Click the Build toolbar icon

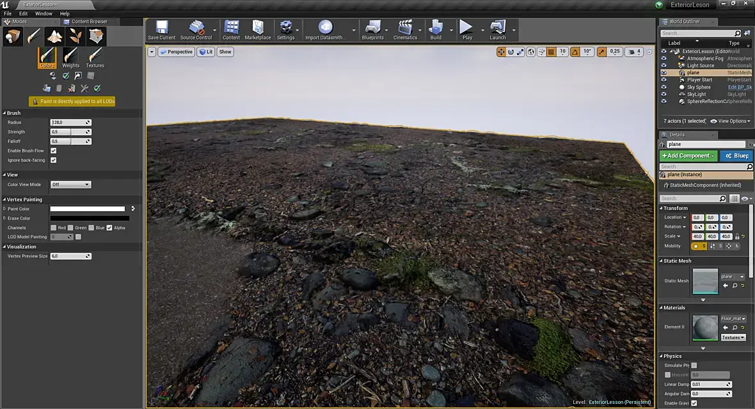436,29
